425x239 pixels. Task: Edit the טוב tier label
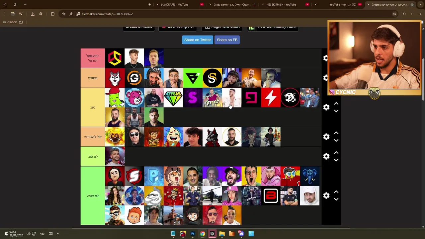pyautogui.click(x=93, y=107)
